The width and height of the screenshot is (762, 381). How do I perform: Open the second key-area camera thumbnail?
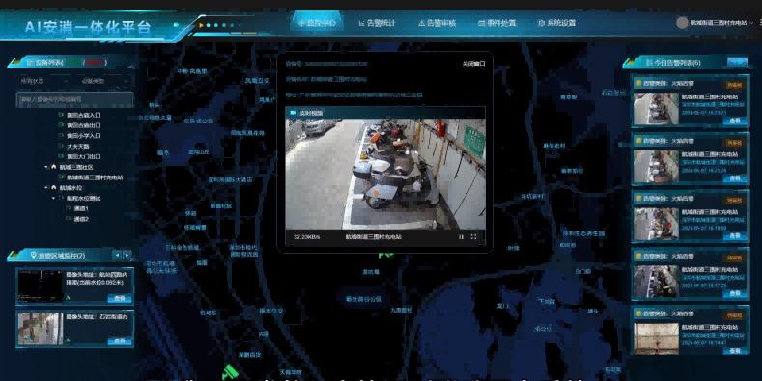click(41, 329)
